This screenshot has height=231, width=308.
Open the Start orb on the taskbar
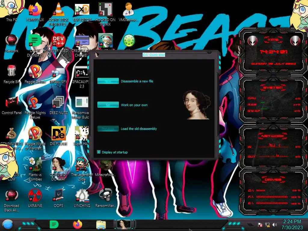[8, 224]
